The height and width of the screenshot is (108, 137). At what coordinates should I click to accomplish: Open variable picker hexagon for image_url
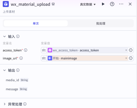131,58
